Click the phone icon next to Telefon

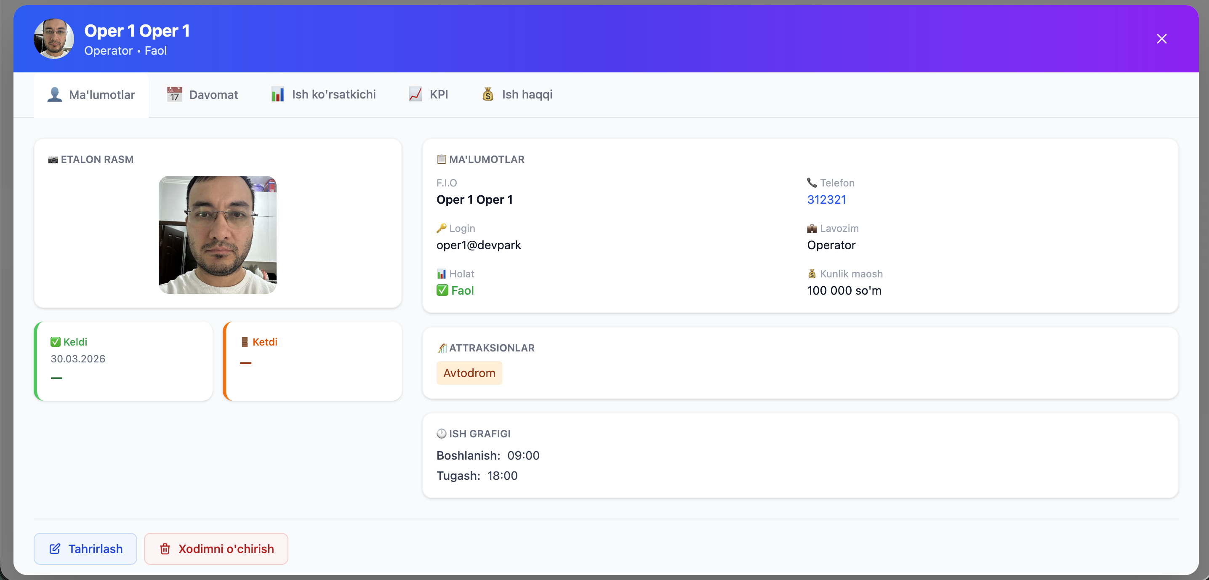click(x=812, y=183)
